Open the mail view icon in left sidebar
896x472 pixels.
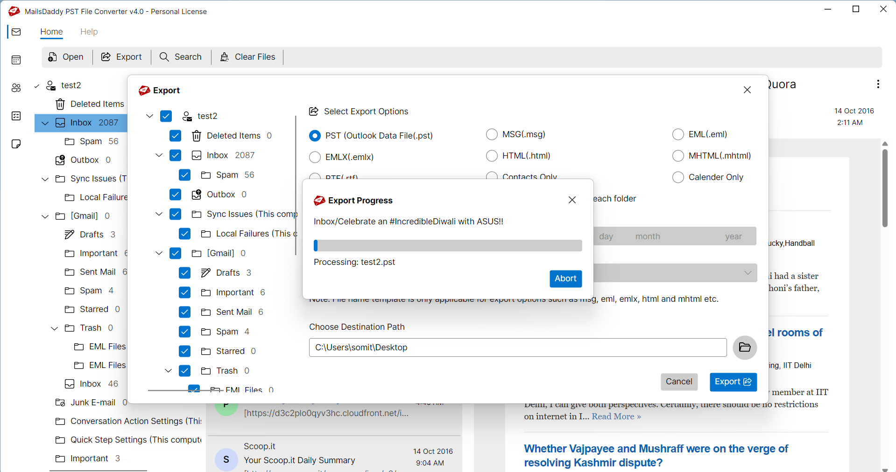pos(16,32)
